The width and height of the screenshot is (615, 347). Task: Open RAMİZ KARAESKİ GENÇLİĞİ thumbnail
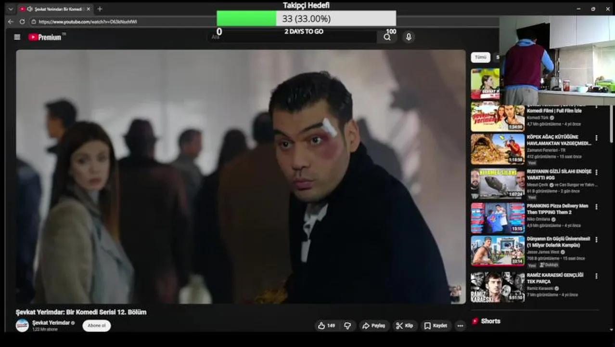498,287
